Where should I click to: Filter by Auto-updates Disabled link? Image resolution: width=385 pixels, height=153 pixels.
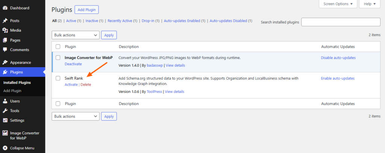228,21
